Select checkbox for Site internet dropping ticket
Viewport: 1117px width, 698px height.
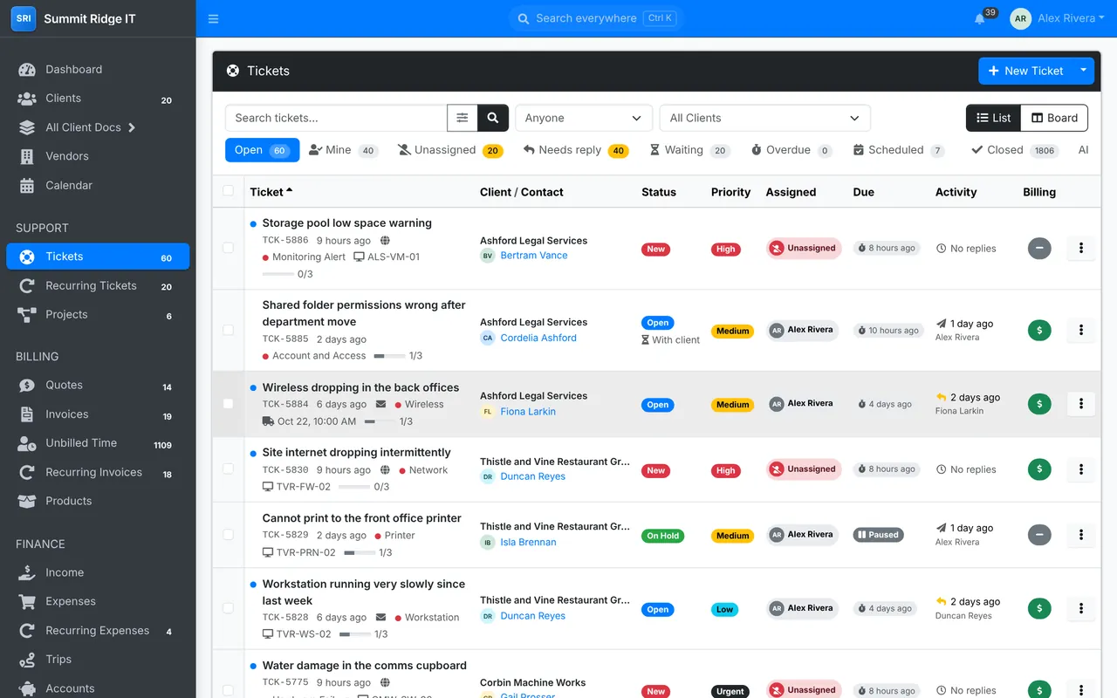pyautogui.click(x=229, y=469)
